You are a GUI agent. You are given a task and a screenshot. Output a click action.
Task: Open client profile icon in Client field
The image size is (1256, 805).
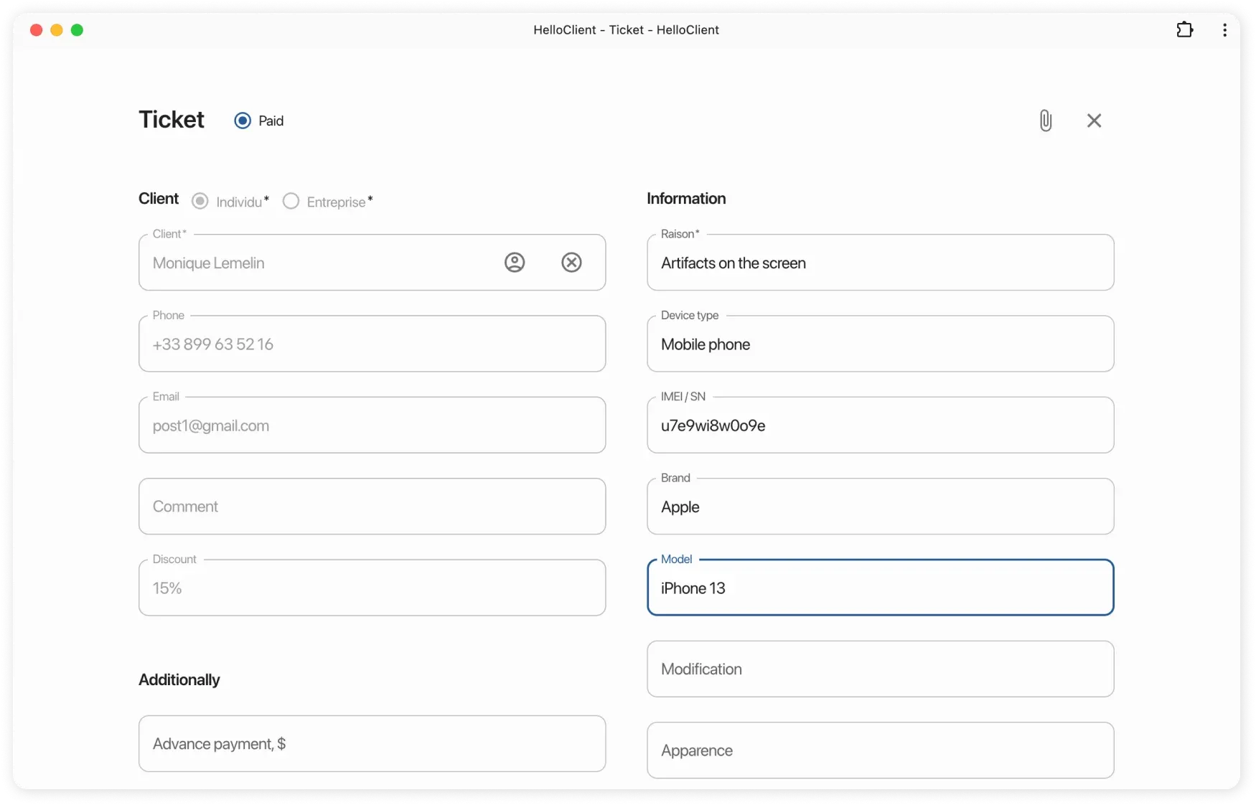pos(515,263)
